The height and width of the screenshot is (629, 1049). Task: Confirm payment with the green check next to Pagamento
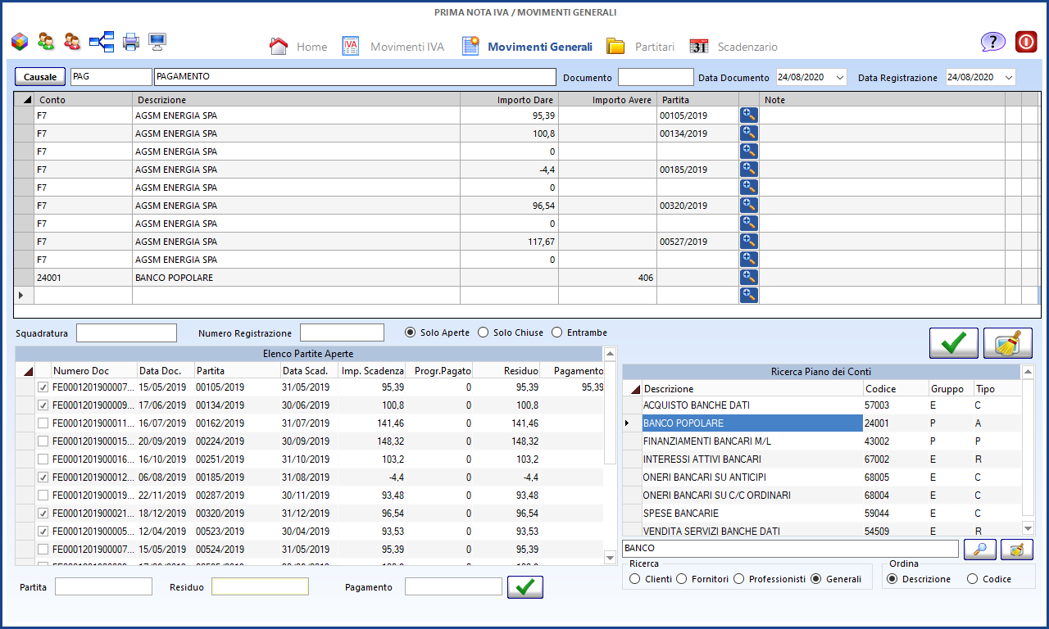tap(524, 586)
